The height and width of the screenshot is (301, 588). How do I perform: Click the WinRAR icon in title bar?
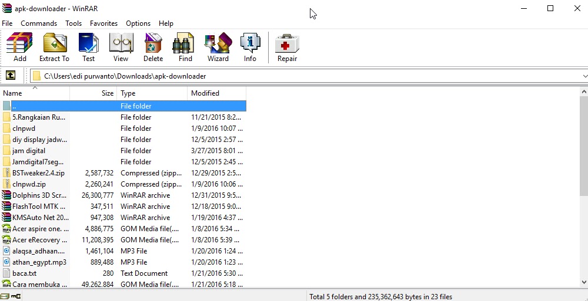coord(6,8)
